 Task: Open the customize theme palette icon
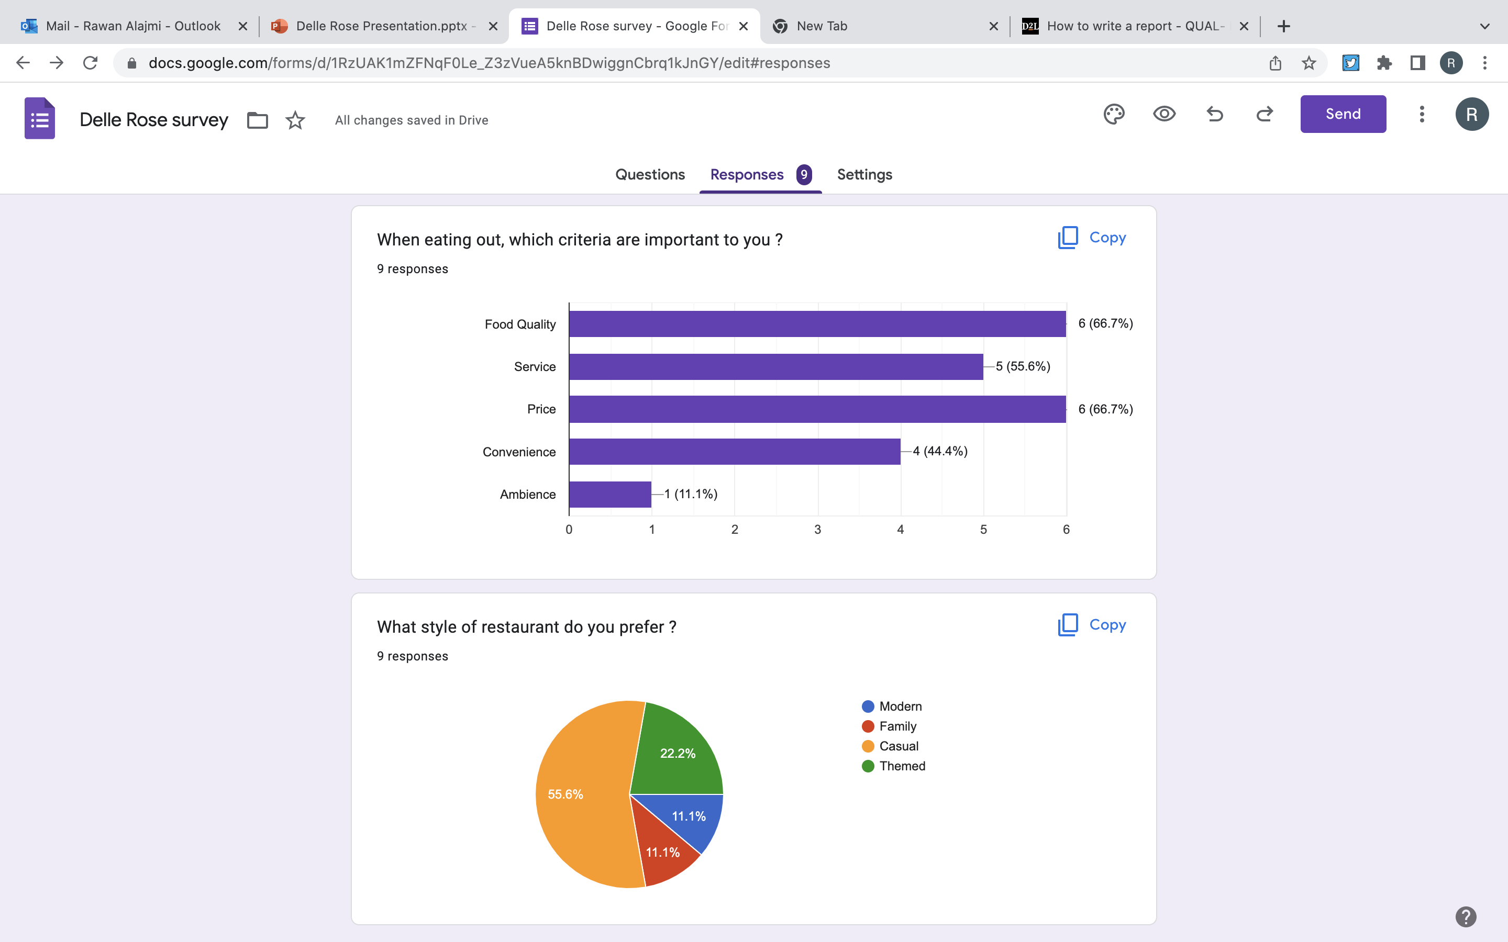(1114, 114)
